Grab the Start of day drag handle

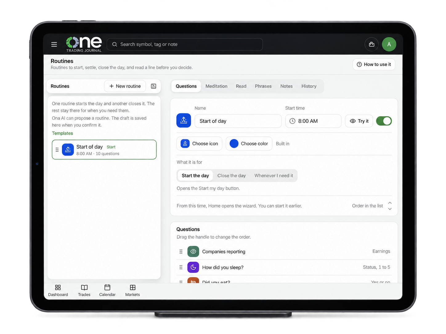pyautogui.click(x=57, y=150)
